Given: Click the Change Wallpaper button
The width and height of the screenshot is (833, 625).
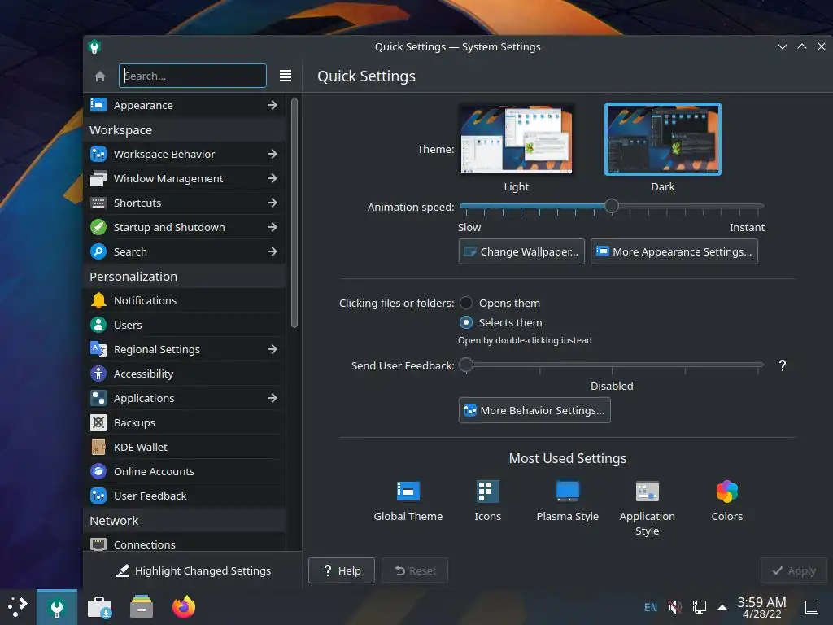Looking at the screenshot, I should [521, 251].
